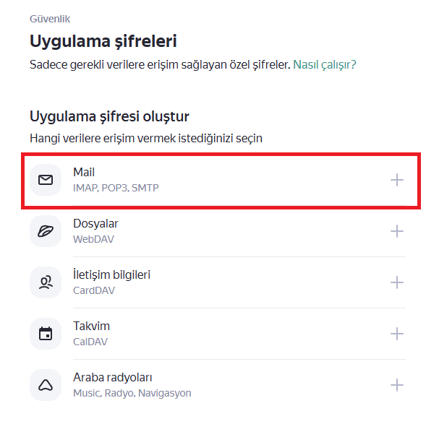Click the Mail envelope icon
Image resolution: width=439 pixels, height=437 pixels.
(x=46, y=180)
